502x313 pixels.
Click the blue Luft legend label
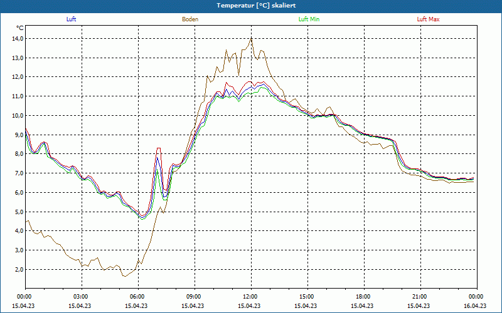(x=71, y=19)
